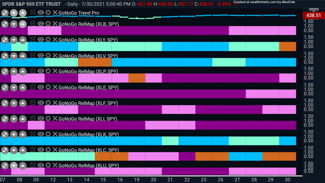This screenshot has height=183, width=325.
Task: Click the diagonal arrow icon on XLF panel
Action: click(5, 103)
